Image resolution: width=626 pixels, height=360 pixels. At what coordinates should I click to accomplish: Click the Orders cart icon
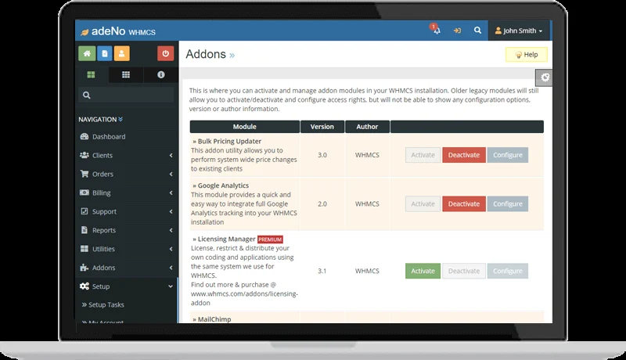(x=85, y=174)
